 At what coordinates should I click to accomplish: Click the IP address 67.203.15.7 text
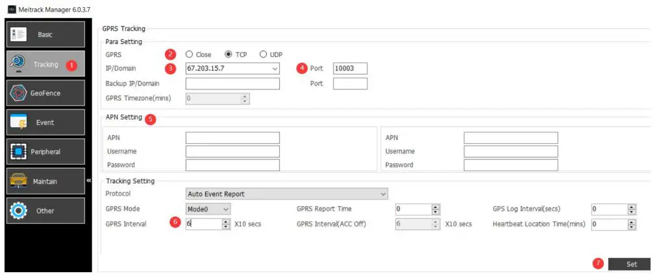pos(206,69)
